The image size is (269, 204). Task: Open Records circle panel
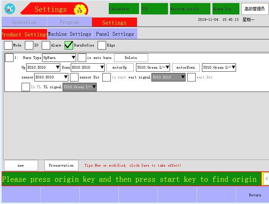[190, 9]
